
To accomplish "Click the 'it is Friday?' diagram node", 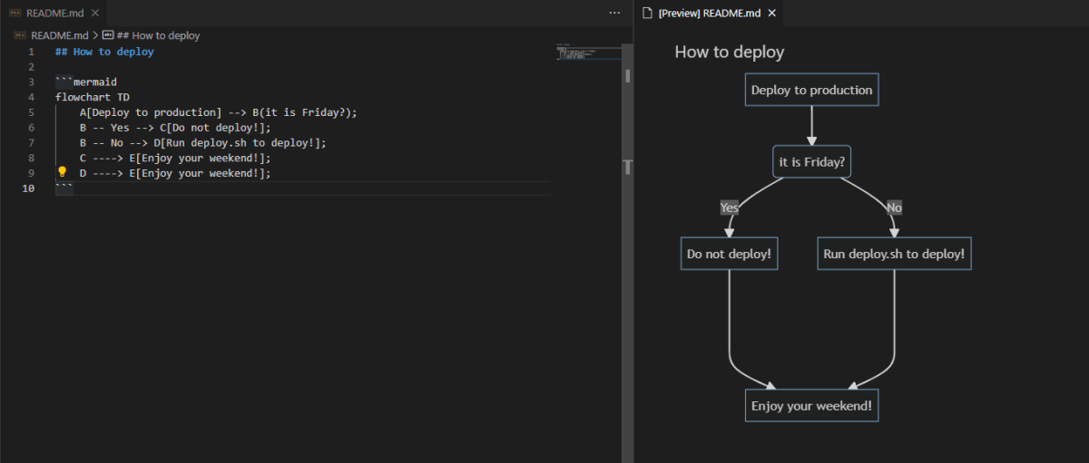I will pyautogui.click(x=811, y=162).
